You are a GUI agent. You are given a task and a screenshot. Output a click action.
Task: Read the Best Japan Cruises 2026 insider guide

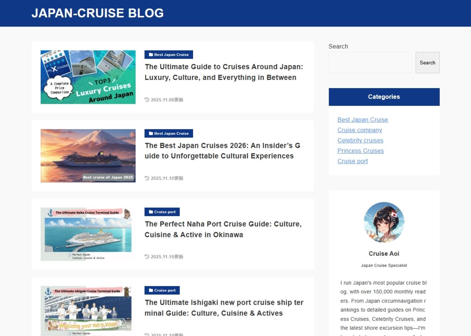[x=222, y=151]
